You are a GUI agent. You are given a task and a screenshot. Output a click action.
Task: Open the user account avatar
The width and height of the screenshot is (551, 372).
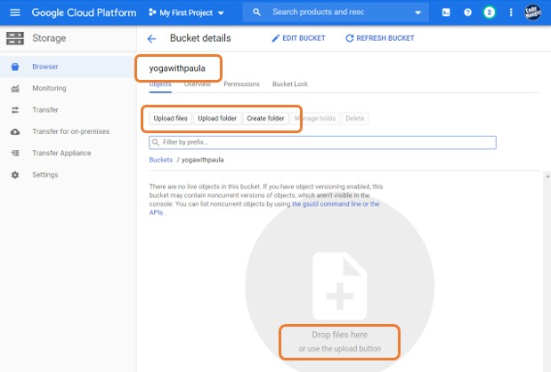[x=532, y=12]
